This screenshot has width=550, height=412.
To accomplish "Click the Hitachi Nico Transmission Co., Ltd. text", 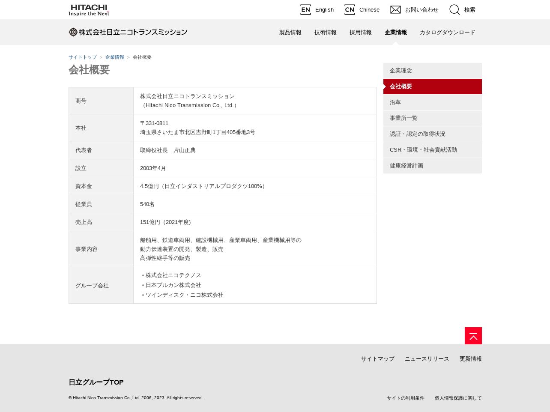I will pyautogui.click(x=189, y=105).
